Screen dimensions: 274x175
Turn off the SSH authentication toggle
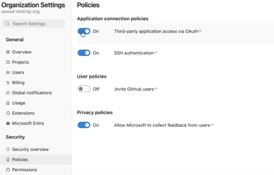[84, 53]
